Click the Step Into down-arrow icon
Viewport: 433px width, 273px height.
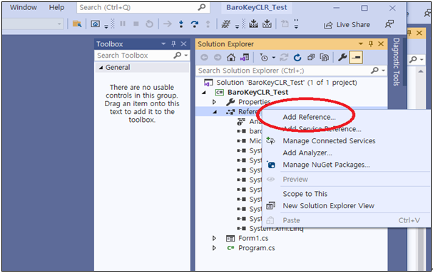(x=181, y=24)
